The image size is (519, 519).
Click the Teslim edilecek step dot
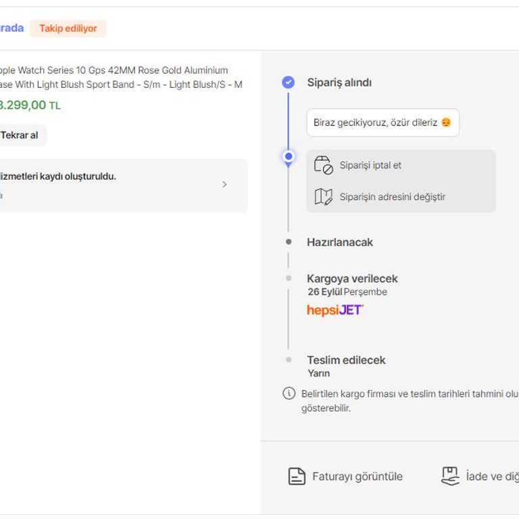(x=289, y=360)
